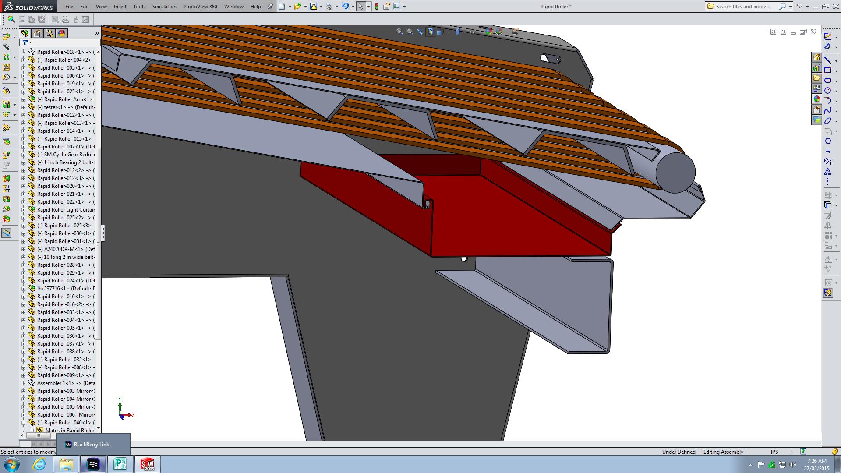The height and width of the screenshot is (473, 841).
Task: Select the Polygon sketch tool
Action: click(828, 141)
